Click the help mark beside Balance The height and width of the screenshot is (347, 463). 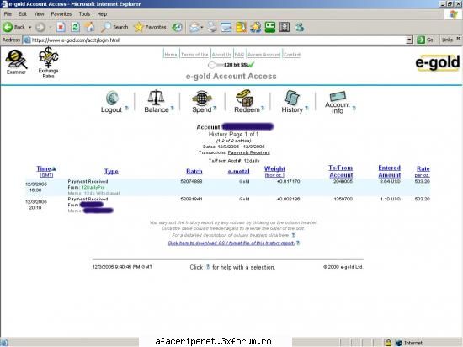(x=173, y=108)
